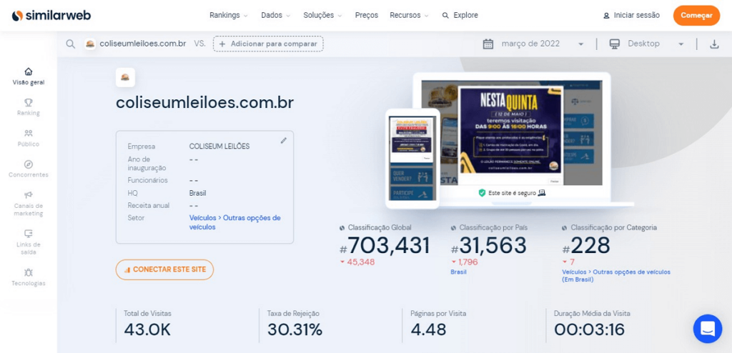Click COLISEUM LEILÕES company name
The width and height of the screenshot is (732, 353).
219,146
